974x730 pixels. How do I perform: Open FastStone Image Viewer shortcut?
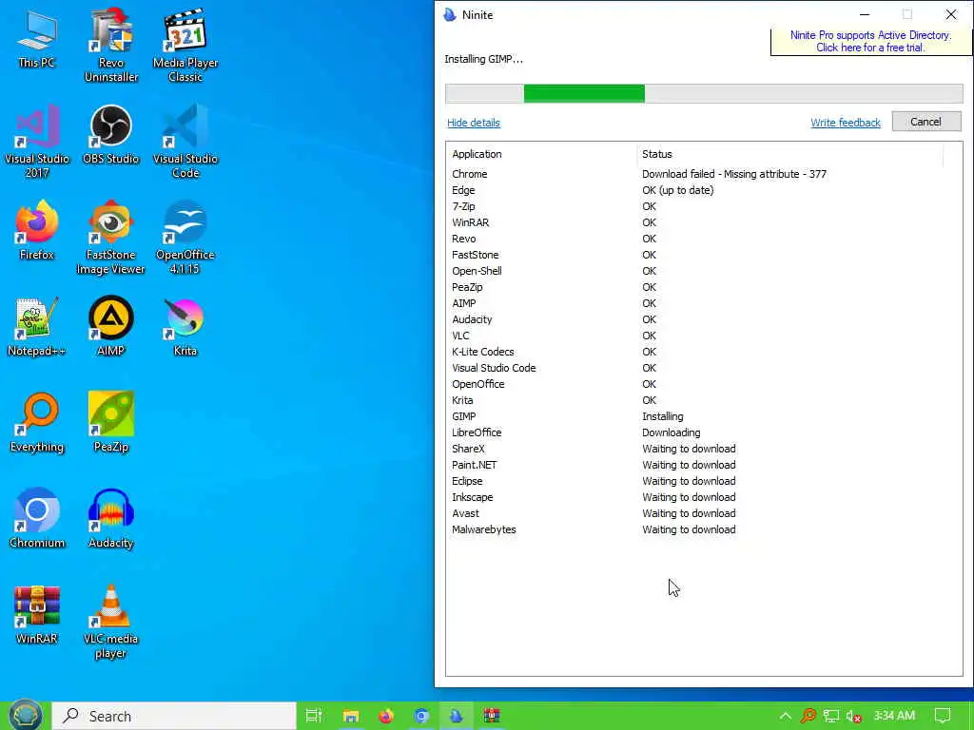point(110,237)
